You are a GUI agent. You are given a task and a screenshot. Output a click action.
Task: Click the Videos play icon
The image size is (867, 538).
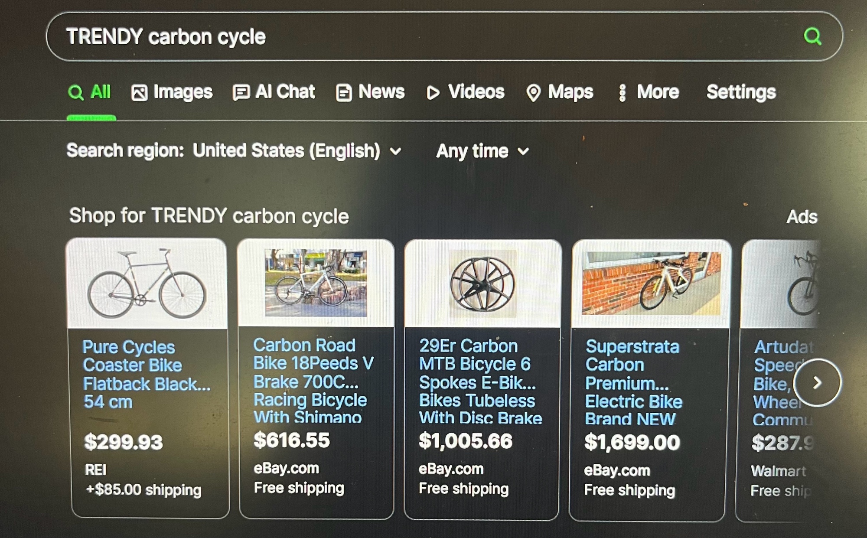click(433, 93)
